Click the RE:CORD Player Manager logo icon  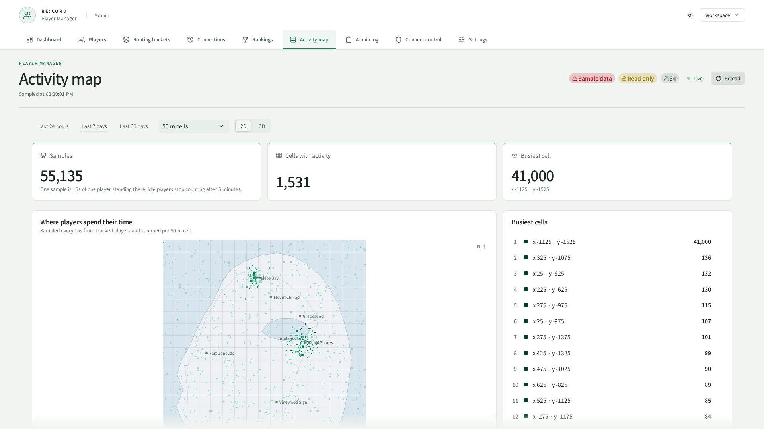[x=27, y=15]
